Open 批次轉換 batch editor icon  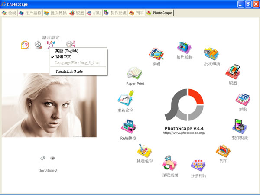[211, 54]
